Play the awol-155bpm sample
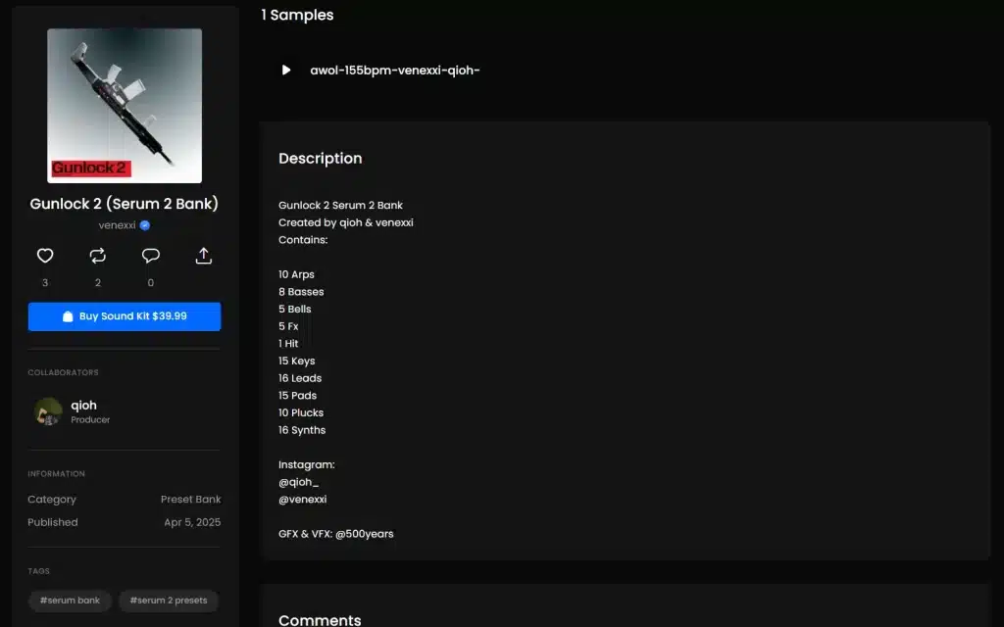 (286, 70)
